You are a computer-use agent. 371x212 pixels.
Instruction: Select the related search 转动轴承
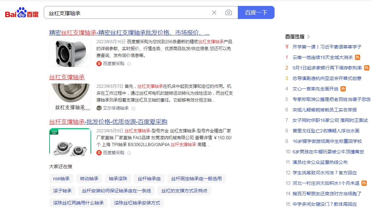[89, 179]
